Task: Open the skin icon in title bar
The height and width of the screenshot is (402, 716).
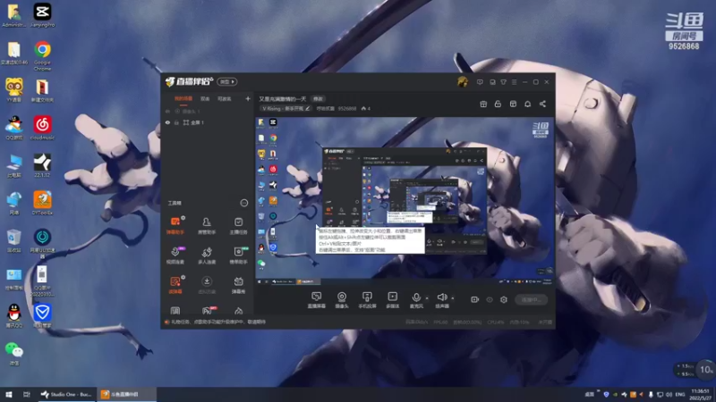Action: (492, 82)
